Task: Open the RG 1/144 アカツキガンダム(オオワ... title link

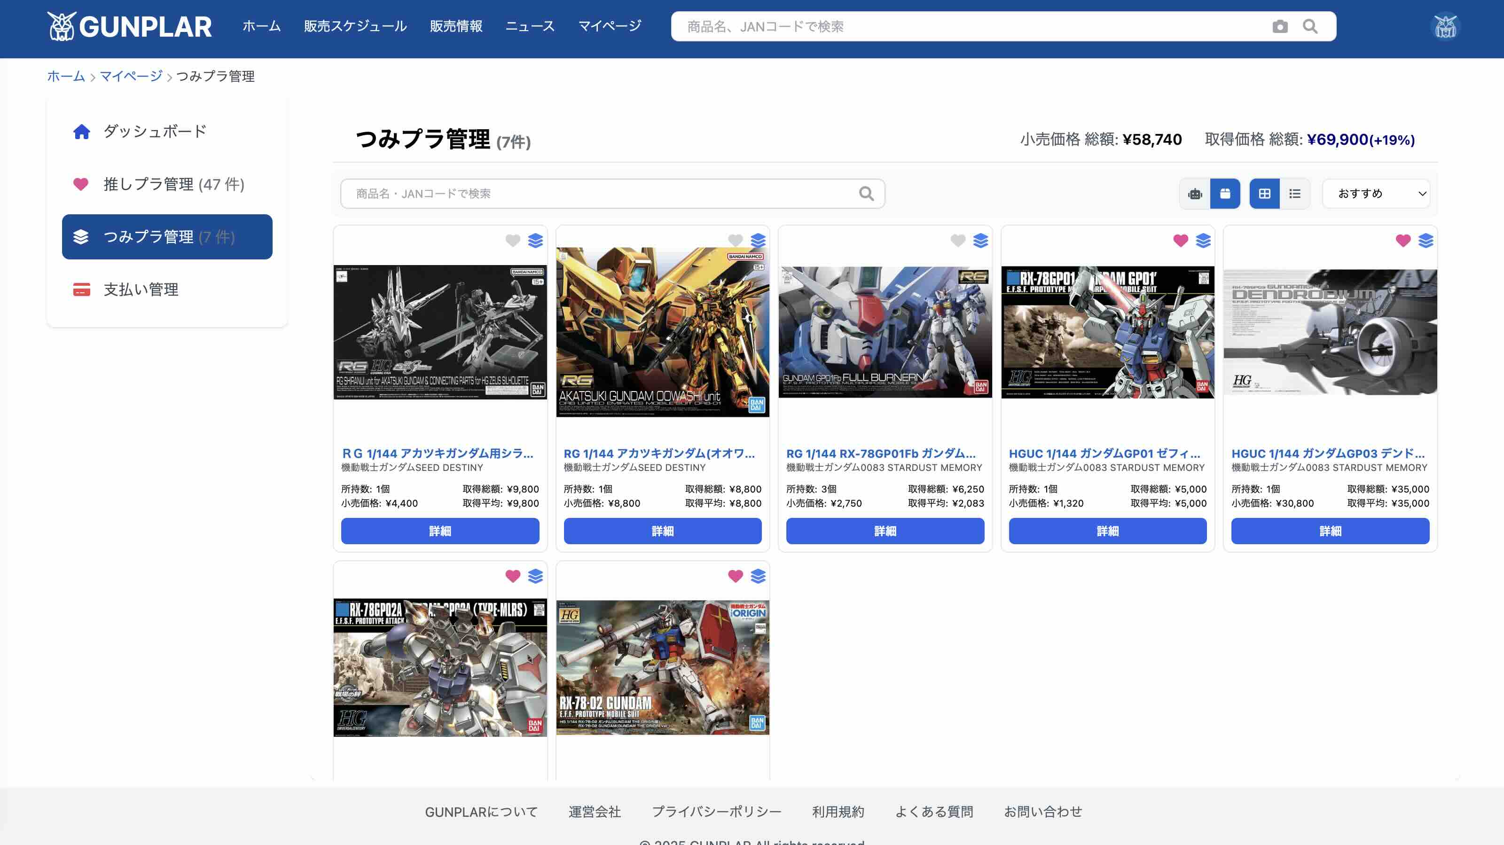Action: 660,453
